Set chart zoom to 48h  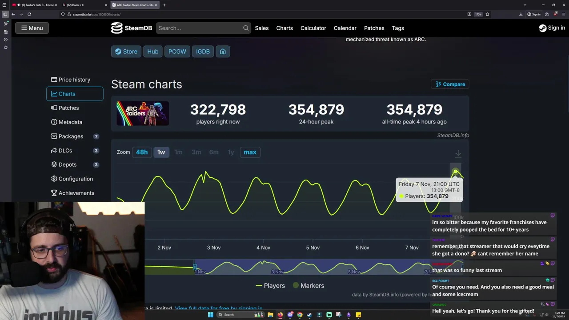(x=142, y=152)
